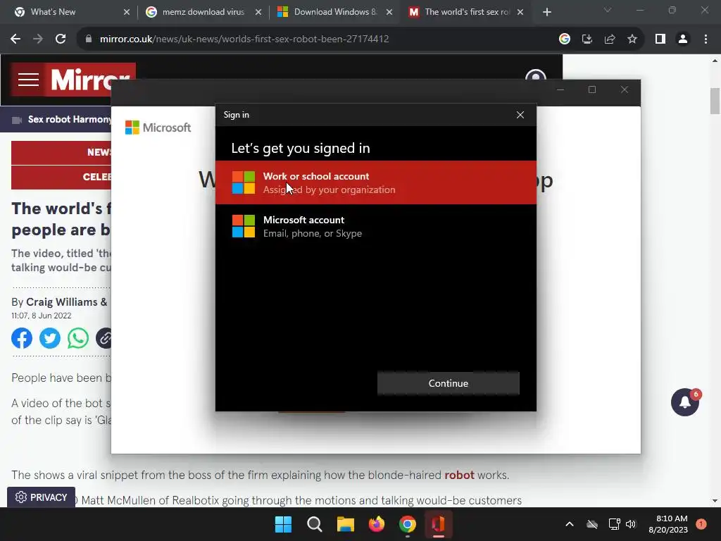Click the address bar URL
The width and height of the screenshot is (721, 541).
click(244, 39)
